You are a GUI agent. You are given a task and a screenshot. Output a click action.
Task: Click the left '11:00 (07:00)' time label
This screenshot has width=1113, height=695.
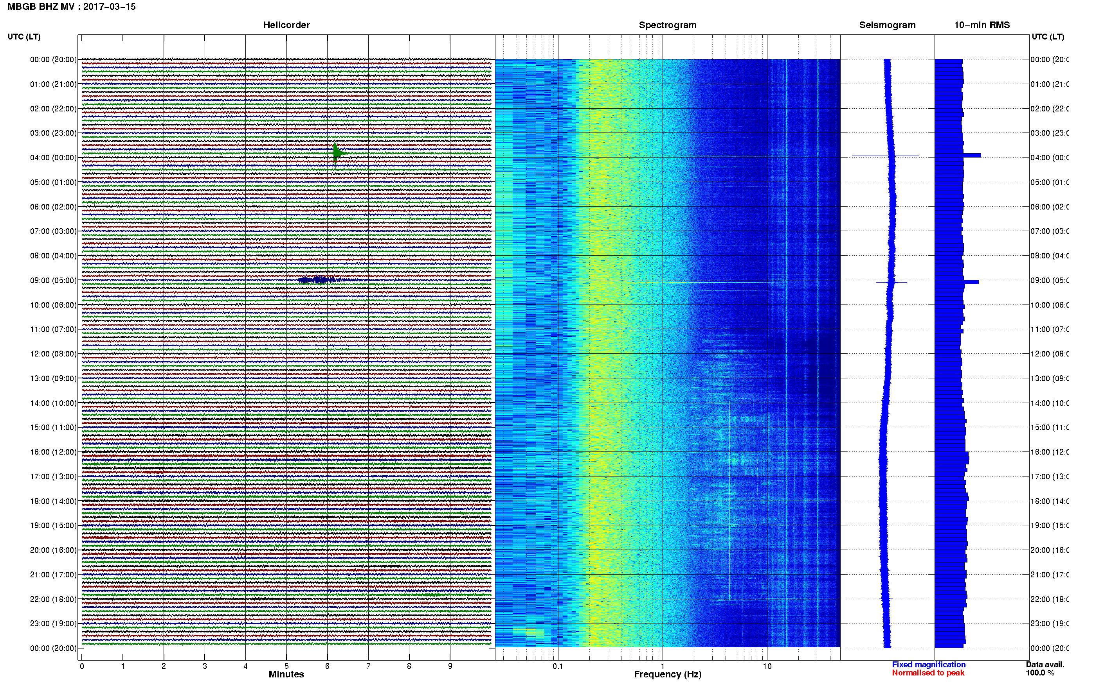point(53,329)
